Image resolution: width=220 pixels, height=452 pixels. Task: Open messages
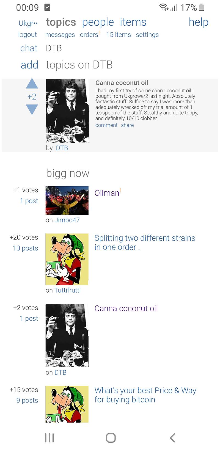pyautogui.click(x=60, y=35)
